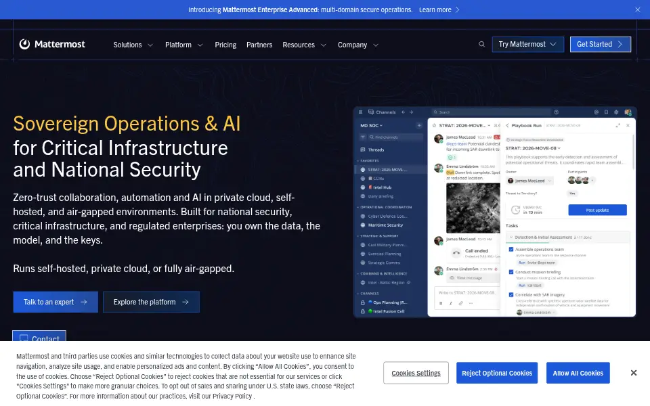Click the back arrow beside Channels in preview
This screenshot has width=650, height=406.
404,112
